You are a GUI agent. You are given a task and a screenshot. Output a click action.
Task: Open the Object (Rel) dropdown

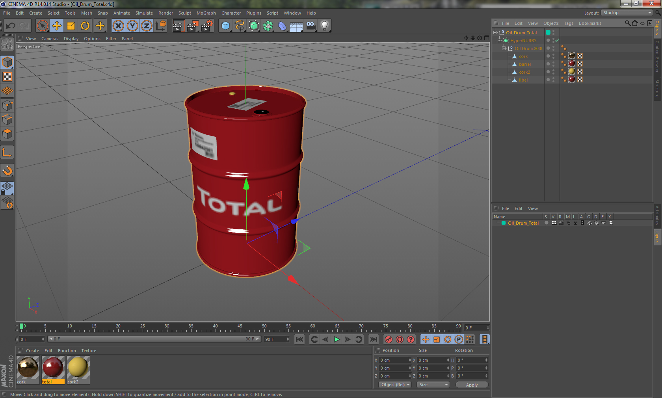[x=395, y=385]
